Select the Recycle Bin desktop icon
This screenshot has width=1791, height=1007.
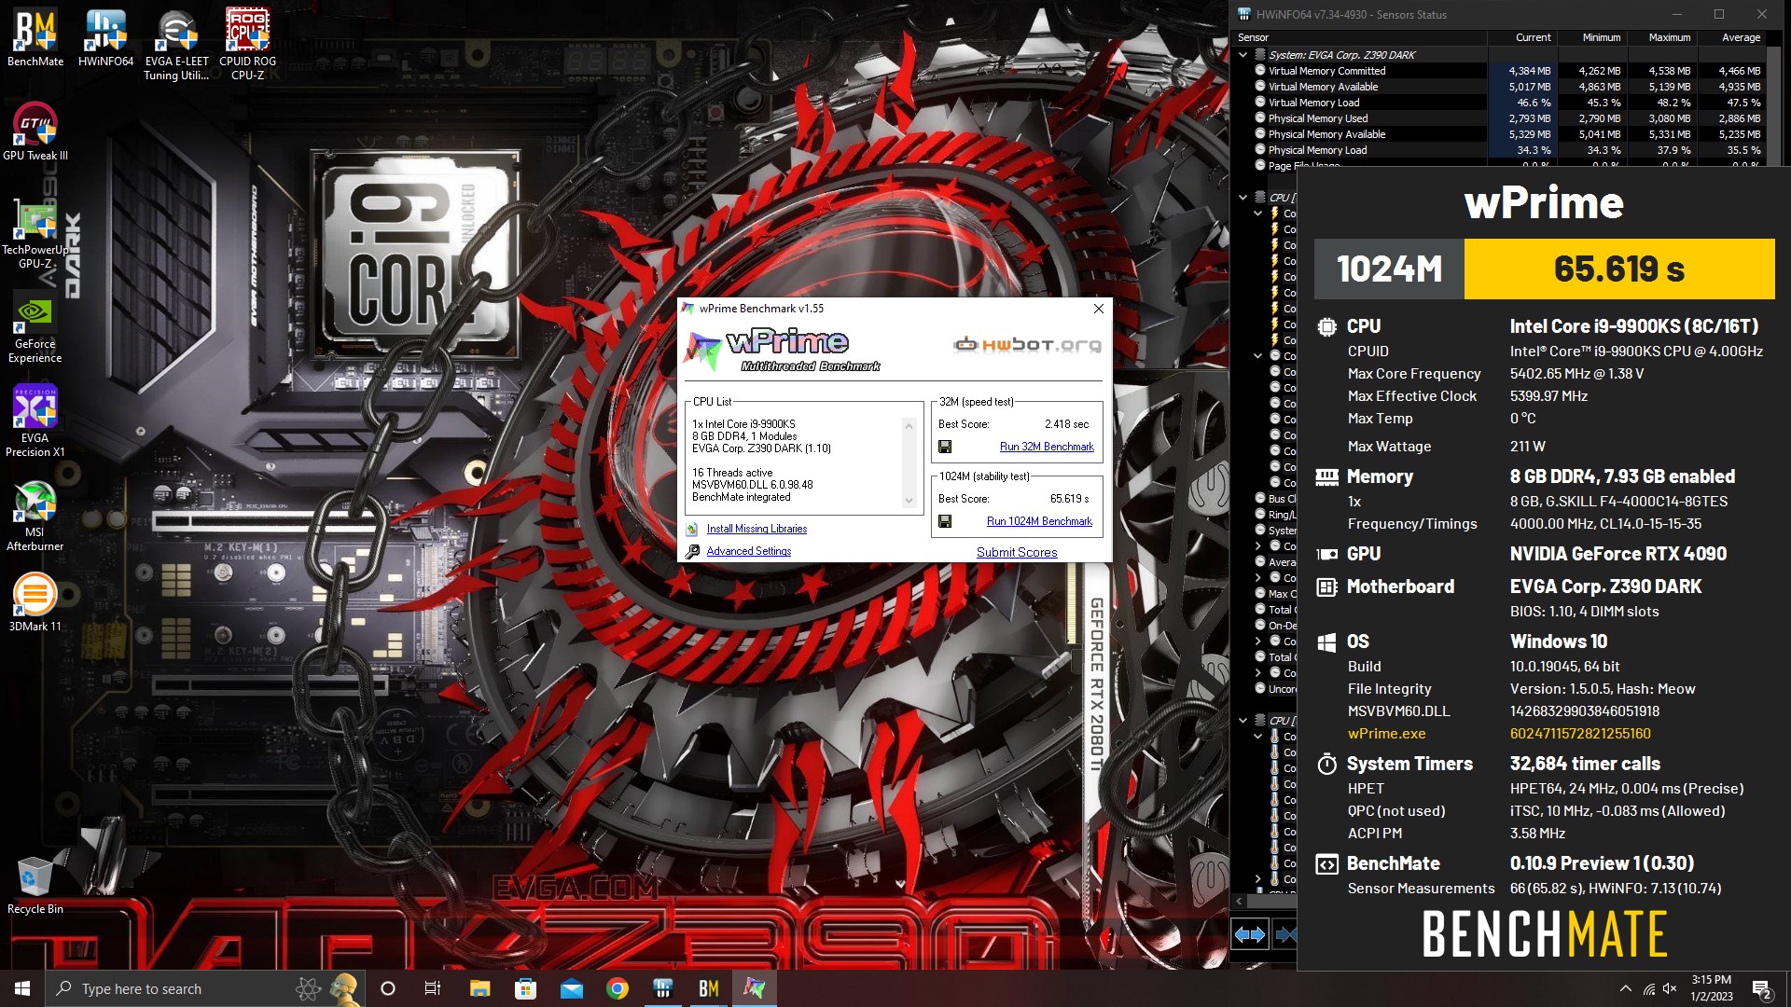(x=35, y=885)
